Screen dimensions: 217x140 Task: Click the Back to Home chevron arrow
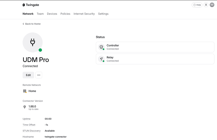coord(23,24)
